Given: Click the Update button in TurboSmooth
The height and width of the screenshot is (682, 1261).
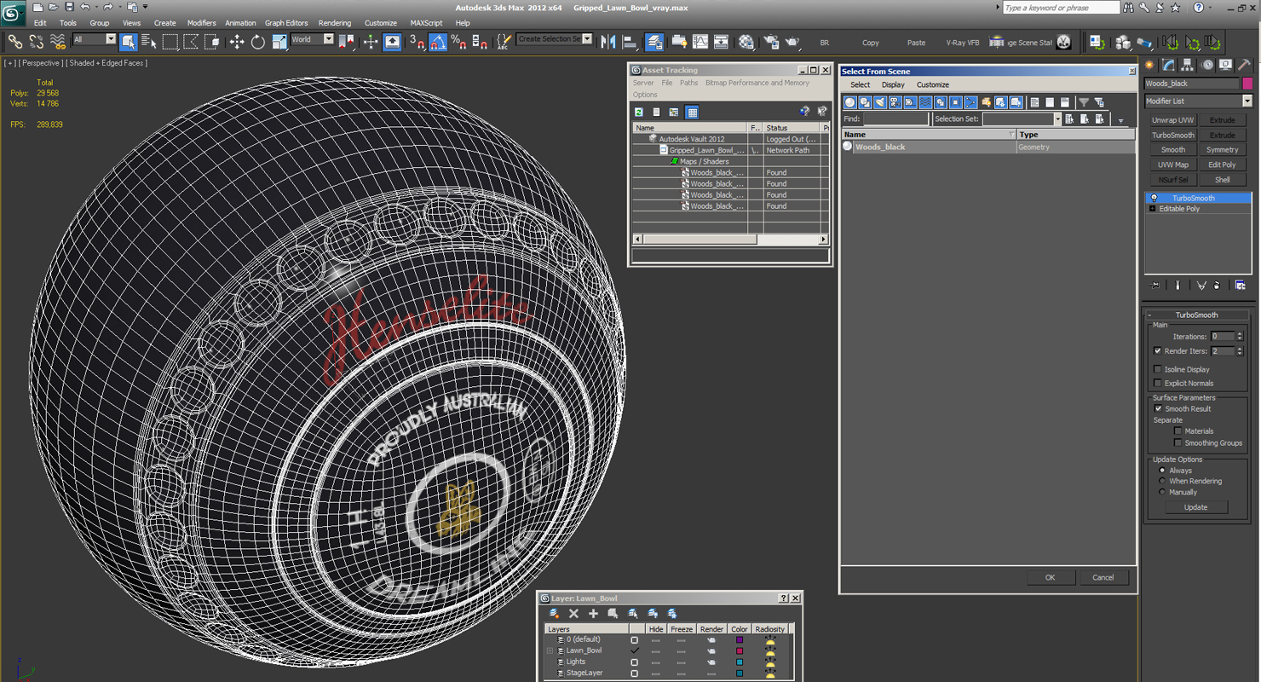Looking at the screenshot, I should 1195,507.
